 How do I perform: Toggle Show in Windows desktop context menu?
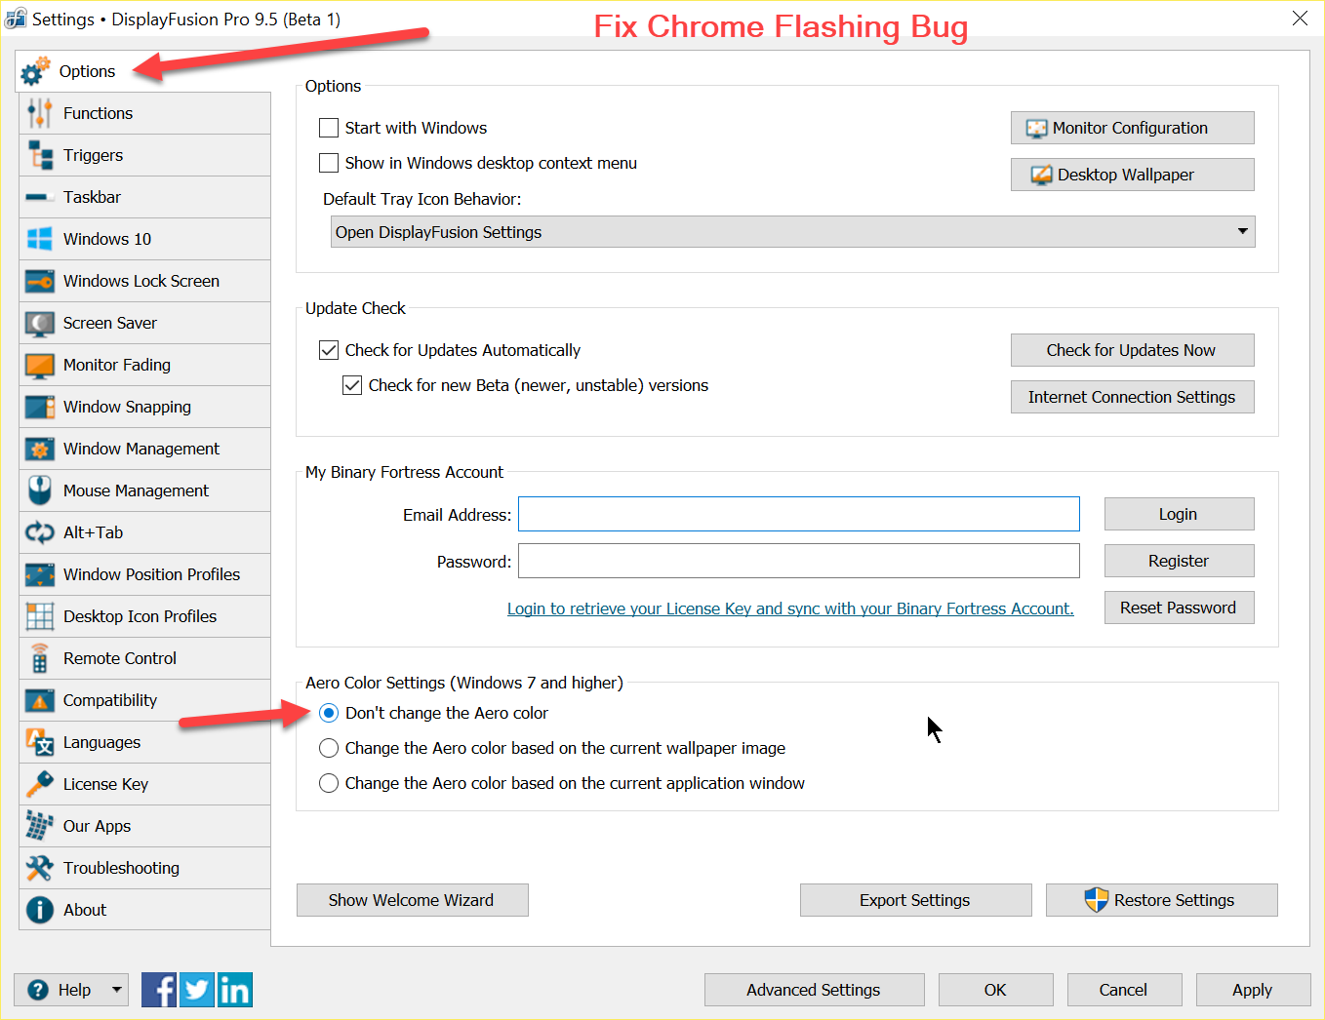coord(329,163)
